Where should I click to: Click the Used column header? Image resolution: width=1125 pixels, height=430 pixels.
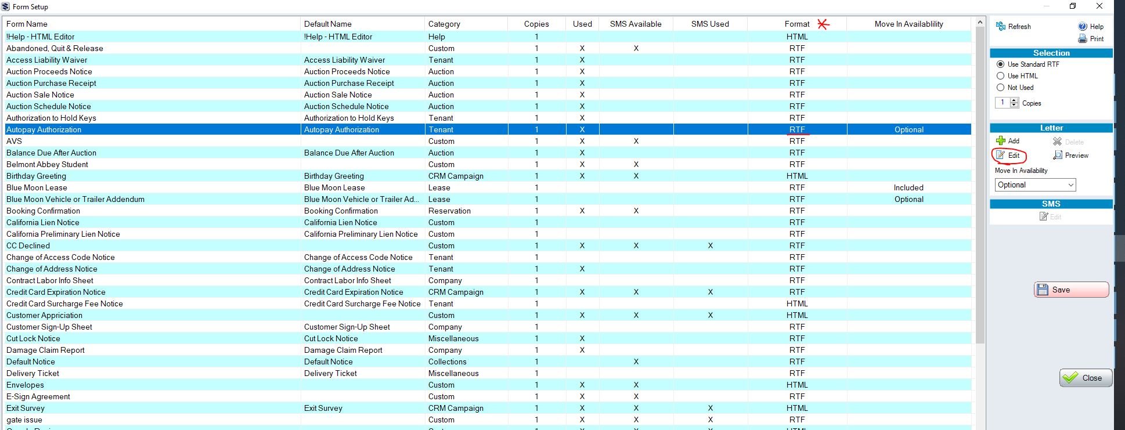(582, 24)
